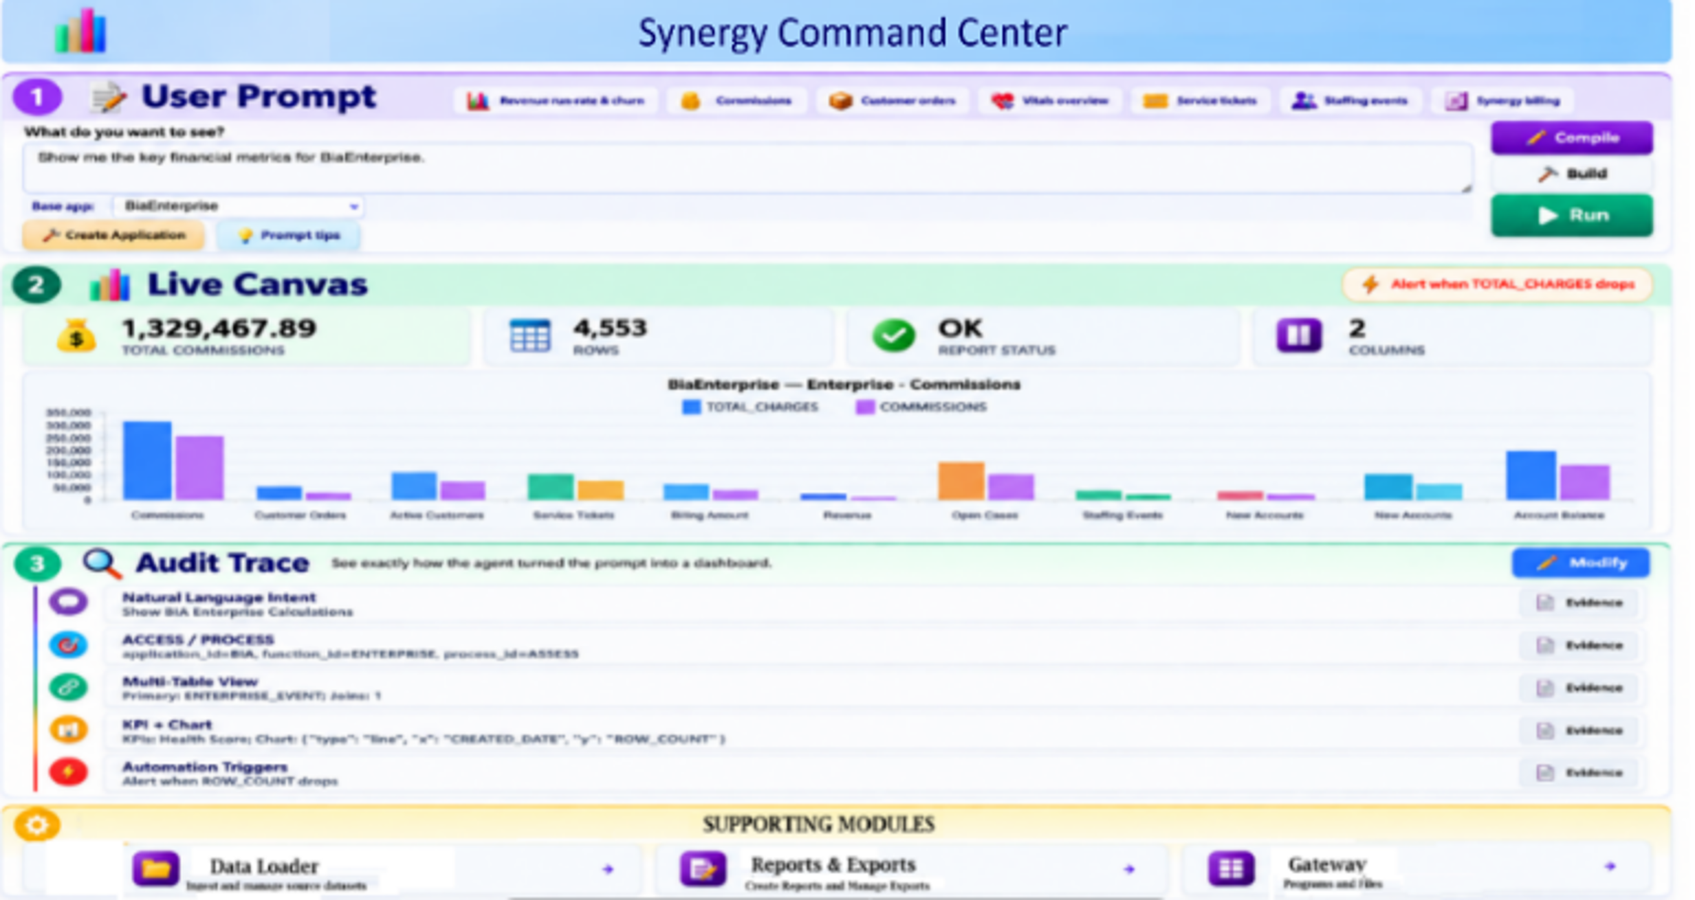Viewport: 1695px width, 900px height.
Task: Select the Synergy billing preset chip
Action: 1502,101
